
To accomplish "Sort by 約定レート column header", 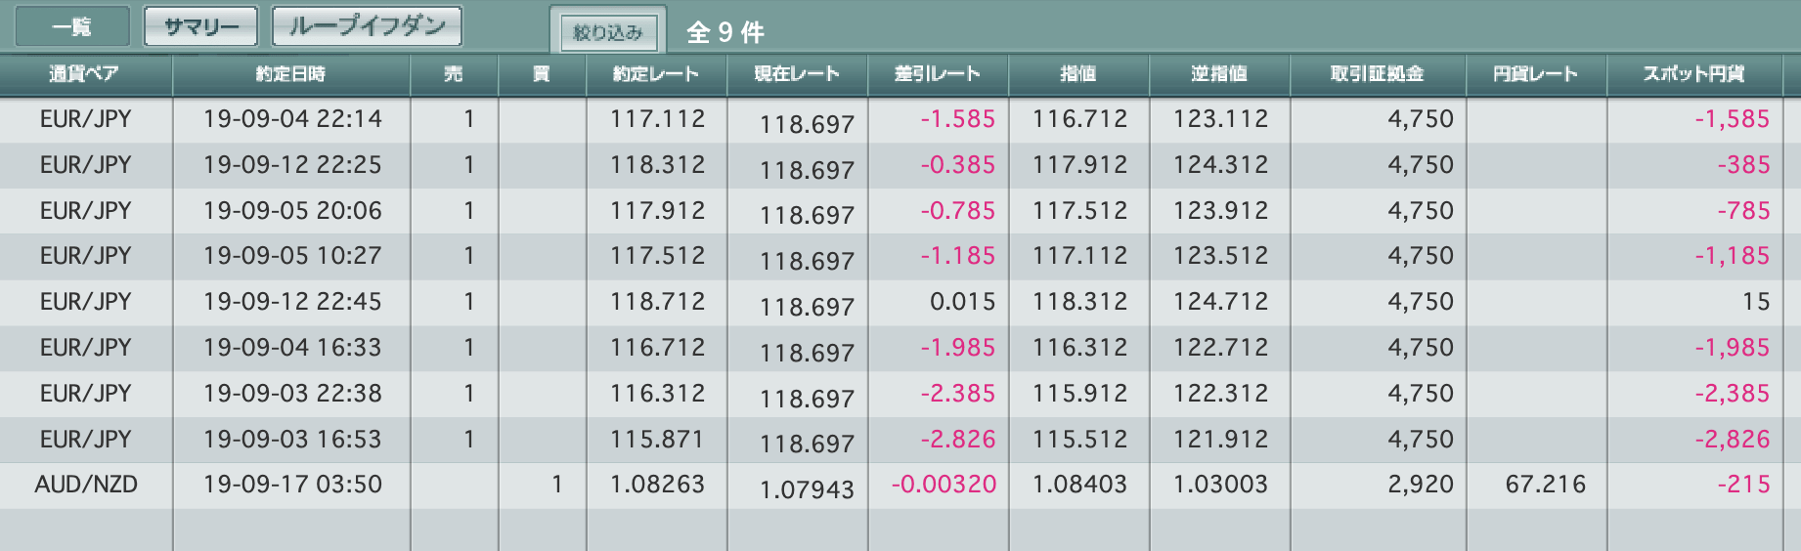I will tap(656, 74).
